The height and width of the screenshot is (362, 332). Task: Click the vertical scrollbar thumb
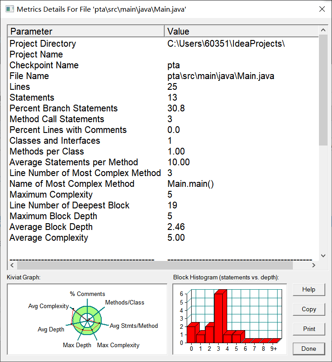tap(323, 90)
